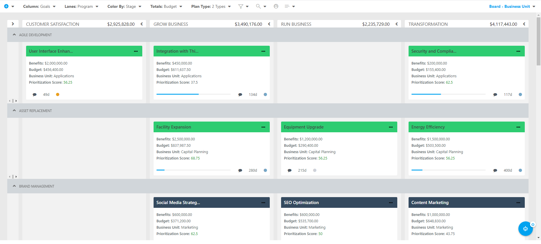
Task: Open comments on Integration with Thi card
Action: point(240,95)
